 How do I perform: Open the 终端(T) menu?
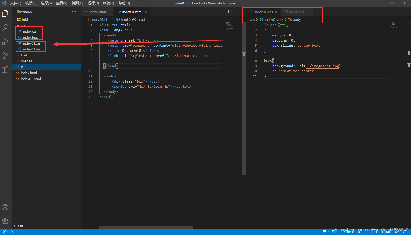108,3
